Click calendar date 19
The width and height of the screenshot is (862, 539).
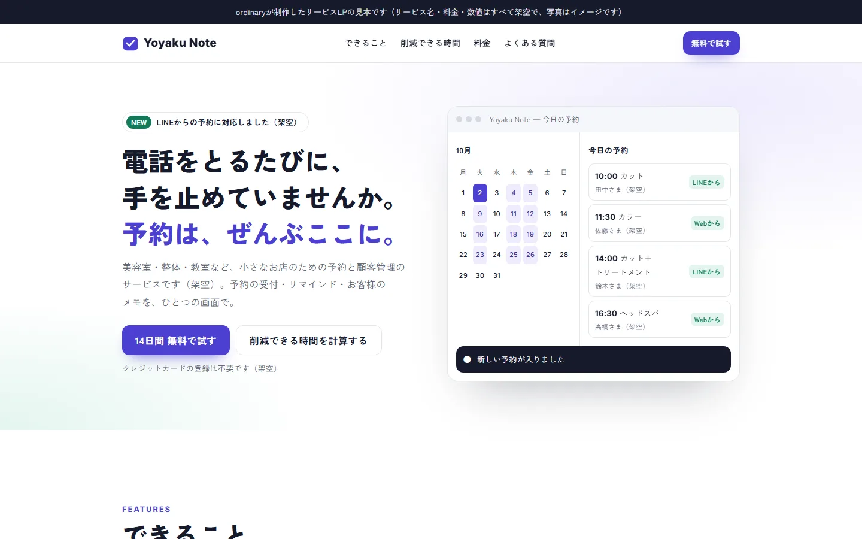(x=530, y=234)
